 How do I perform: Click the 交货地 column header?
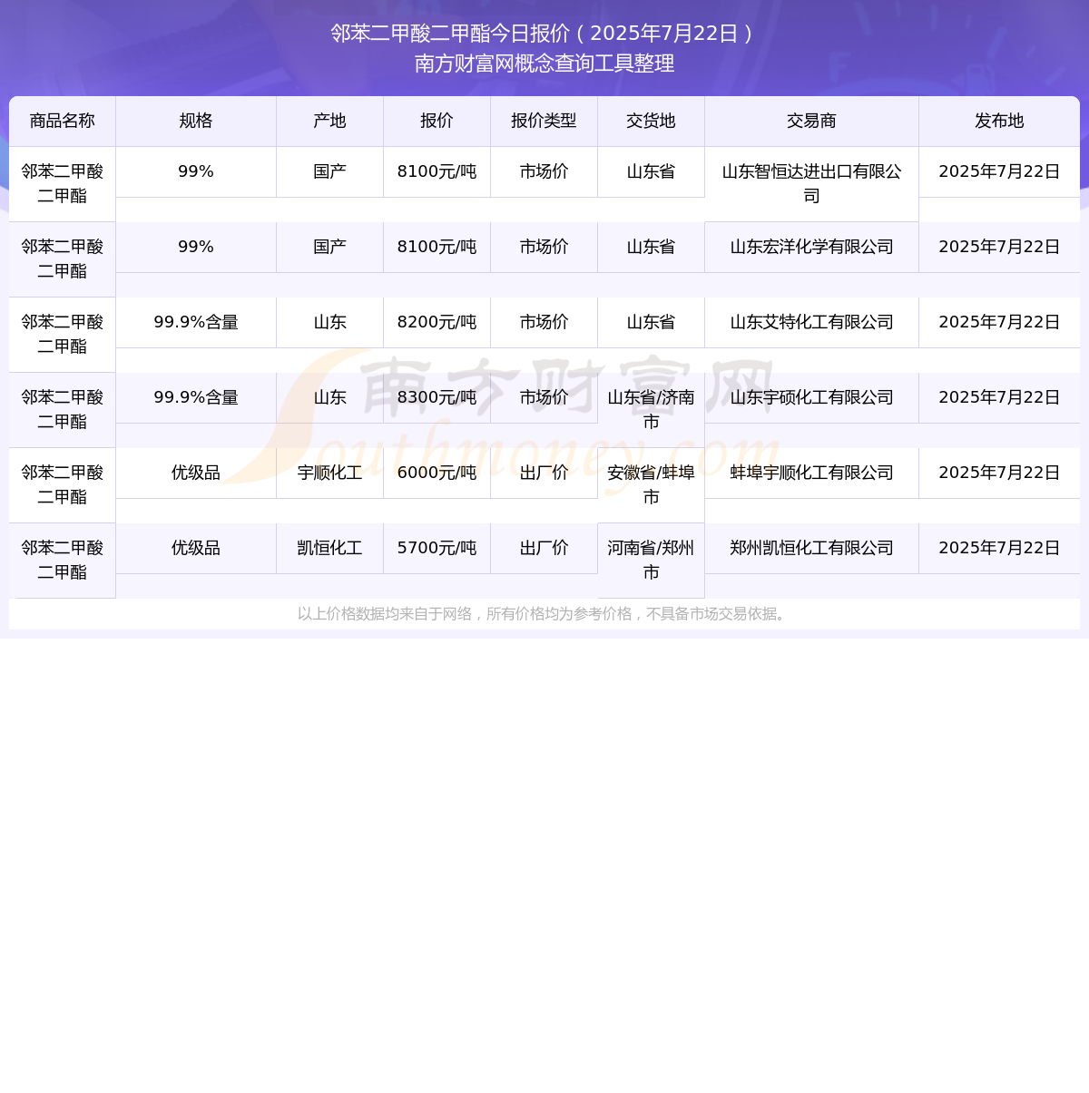(x=652, y=122)
